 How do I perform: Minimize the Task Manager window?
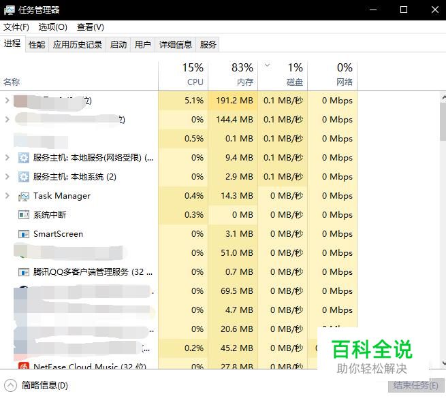tap(373, 10)
